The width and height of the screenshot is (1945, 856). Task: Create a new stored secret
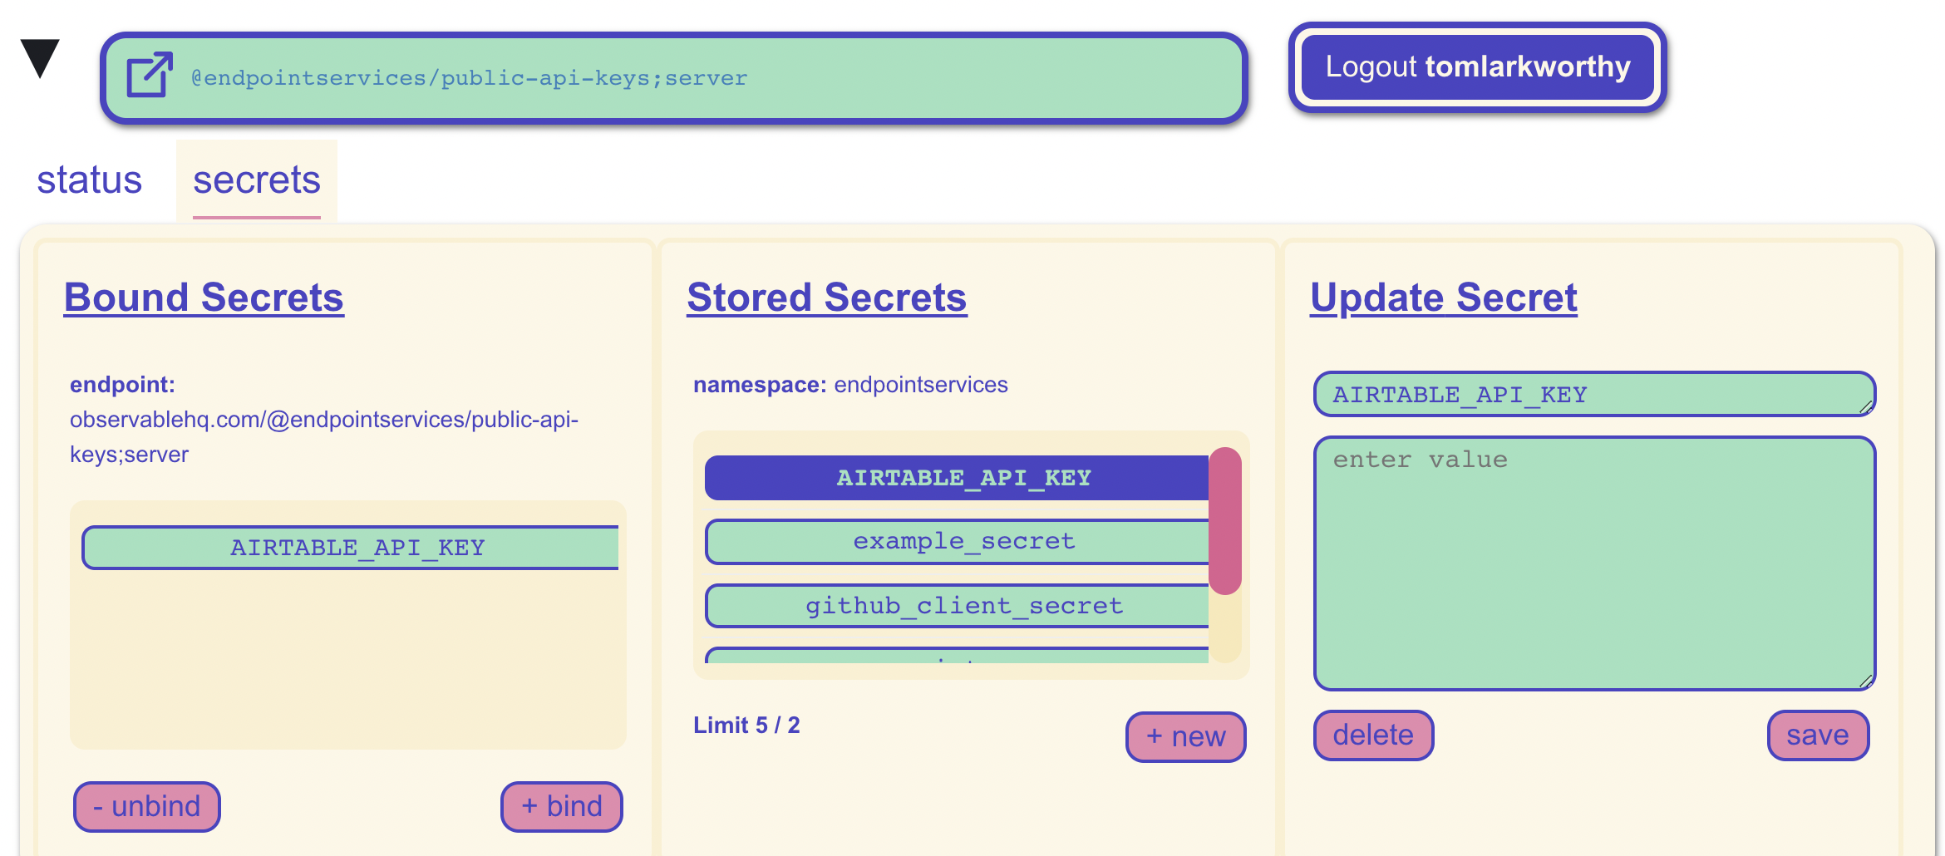[1185, 736]
